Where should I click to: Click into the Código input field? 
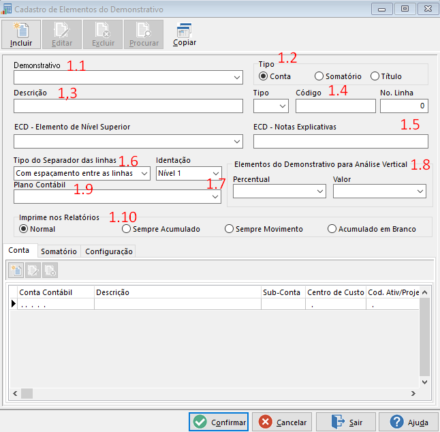click(x=336, y=106)
